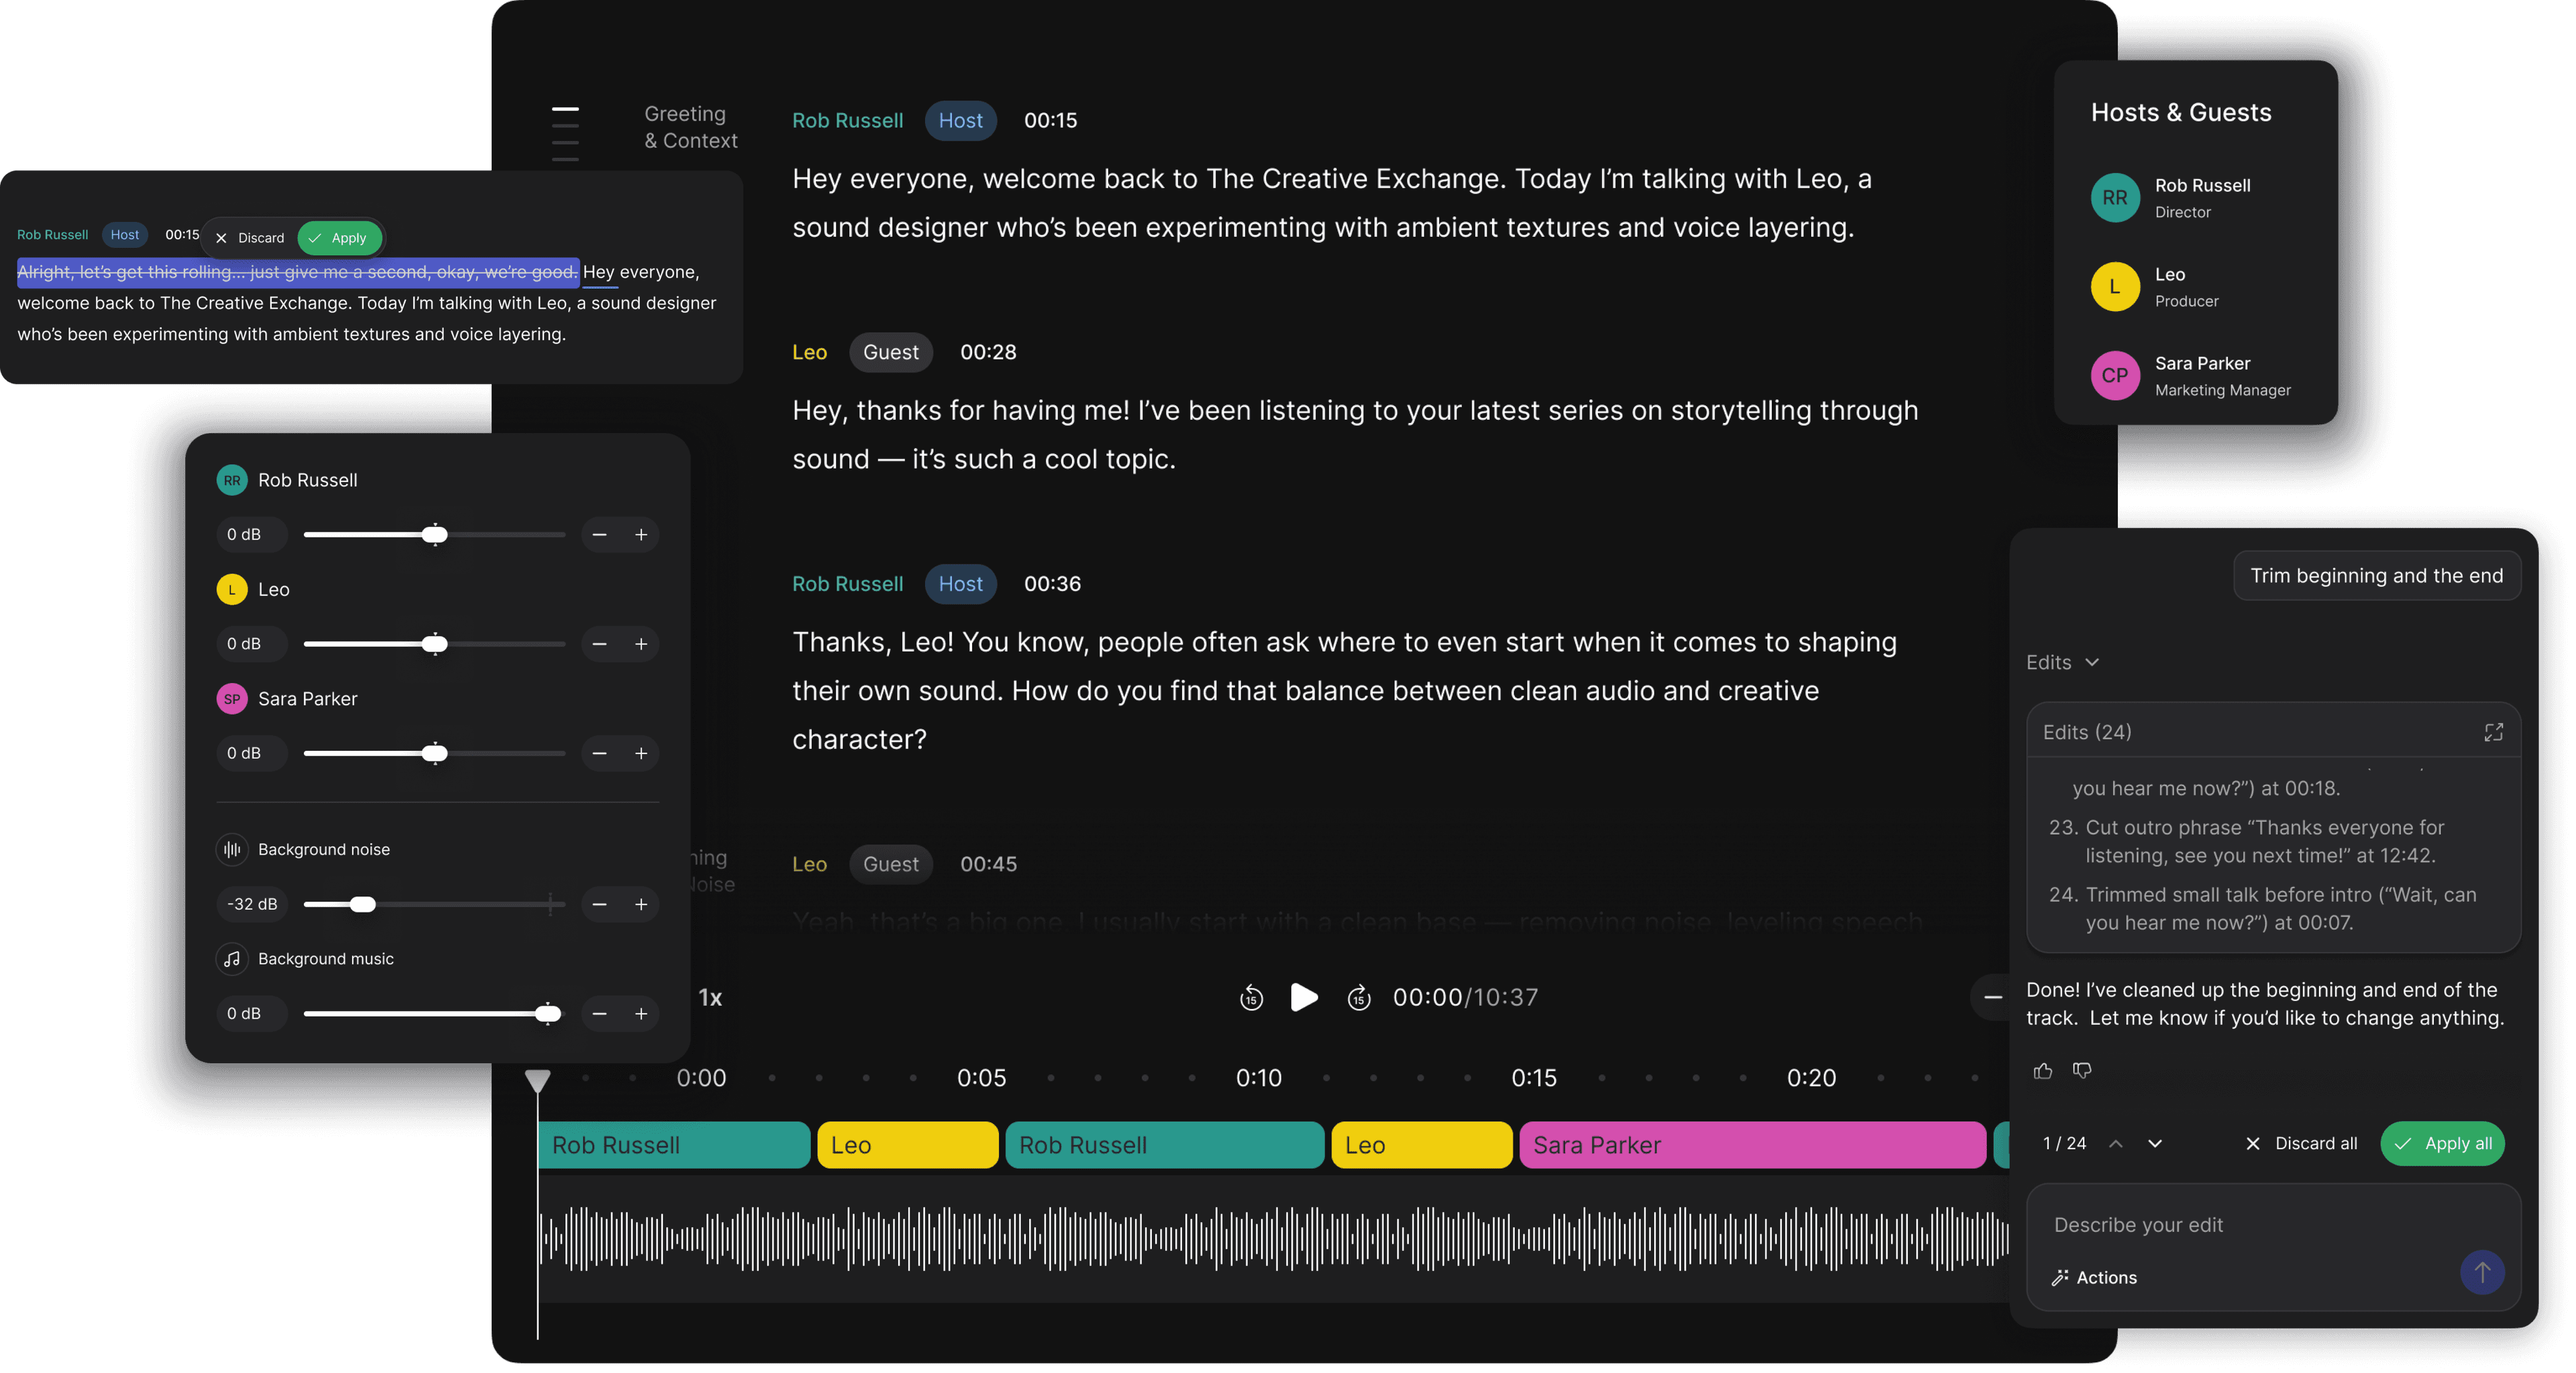Click the thumbs up feedback icon
This screenshot has width=2576, height=1373.
tap(2042, 1070)
